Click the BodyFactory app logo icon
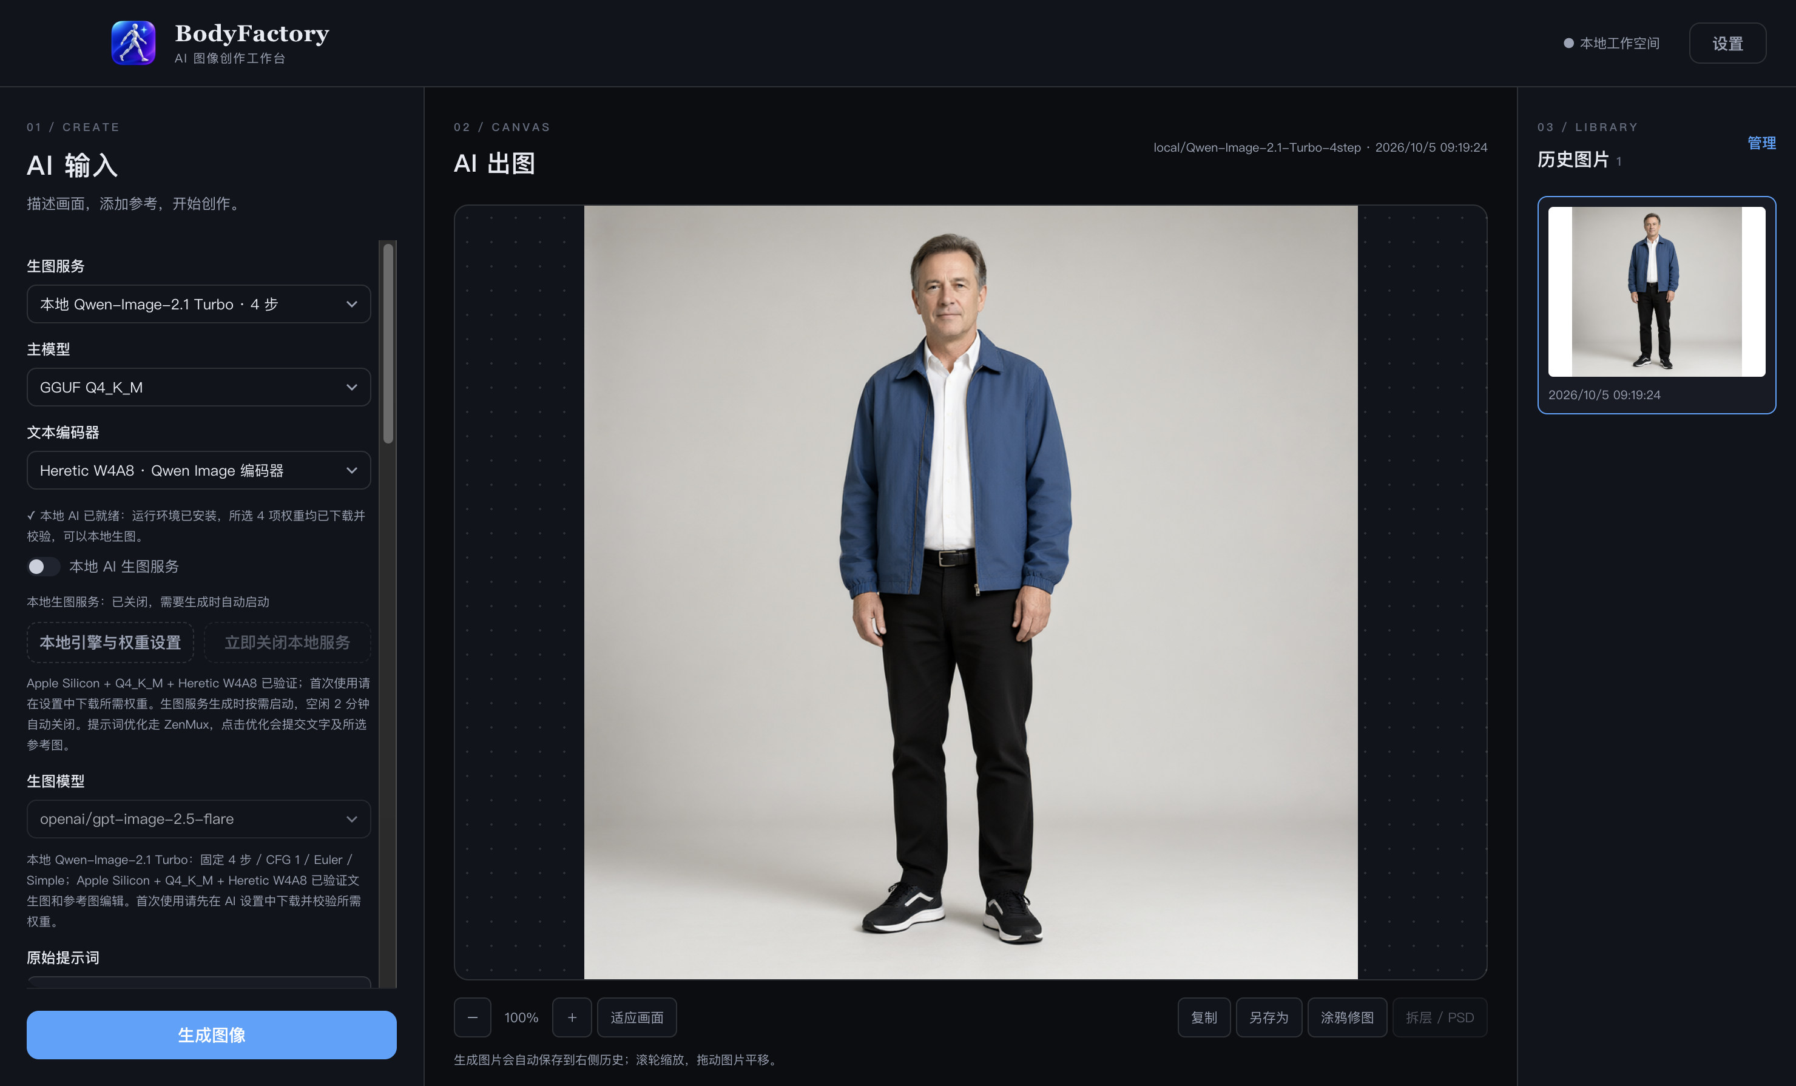 tap(133, 43)
